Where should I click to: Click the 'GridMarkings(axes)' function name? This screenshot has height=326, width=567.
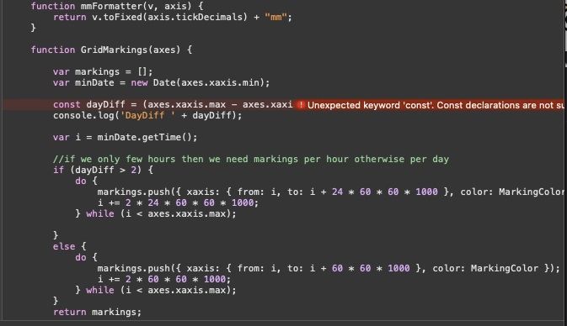click(x=131, y=50)
